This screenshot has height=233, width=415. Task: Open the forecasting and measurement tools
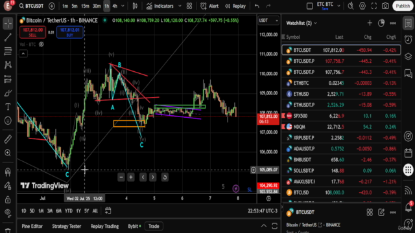pos(8,79)
